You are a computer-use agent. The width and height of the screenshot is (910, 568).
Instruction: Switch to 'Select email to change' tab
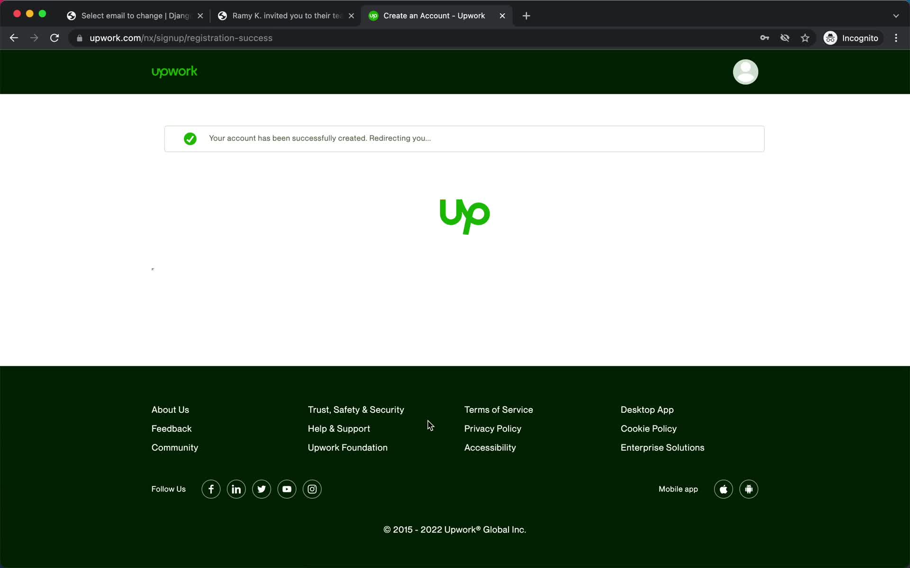[x=135, y=16]
